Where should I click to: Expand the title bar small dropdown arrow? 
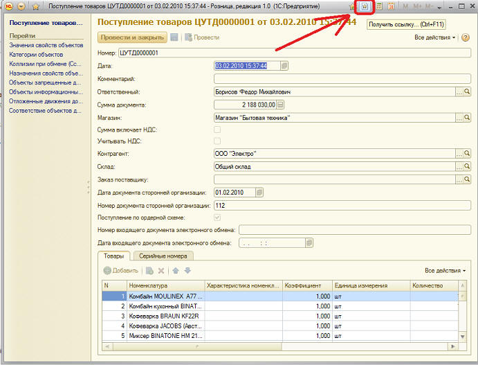click(x=439, y=8)
